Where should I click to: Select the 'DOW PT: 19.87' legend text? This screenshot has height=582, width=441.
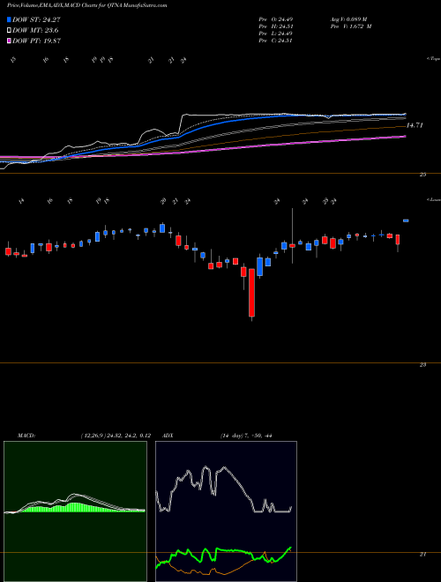pyautogui.click(x=36, y=41)
